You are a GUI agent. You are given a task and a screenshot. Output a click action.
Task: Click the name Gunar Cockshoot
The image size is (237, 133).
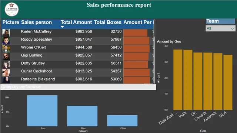coord(36,71)
